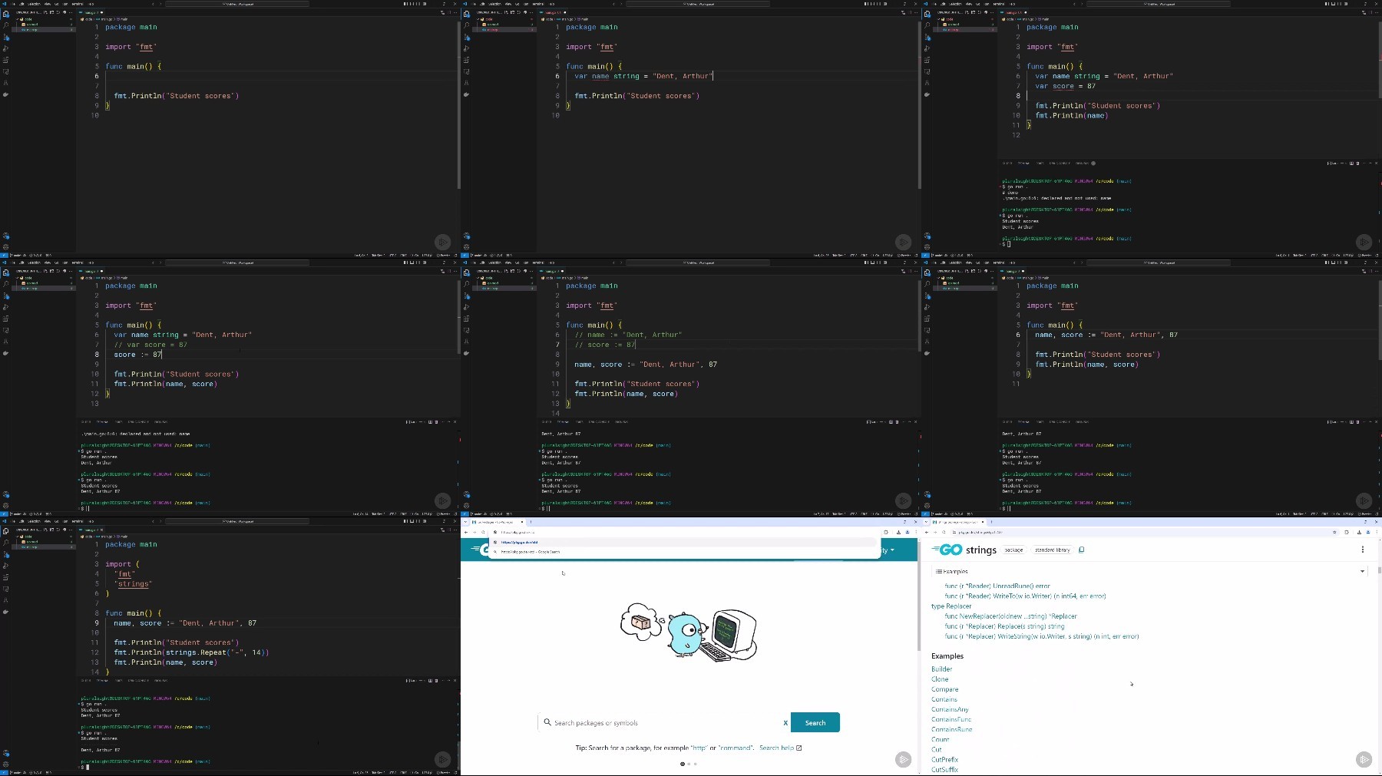Open Accounts icon in strings-import VS Code
The height and width of the screenshot is (776, 1382).
[5, 753]
